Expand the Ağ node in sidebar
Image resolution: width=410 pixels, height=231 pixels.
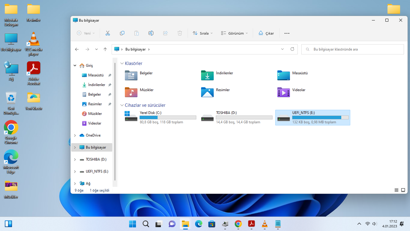pos(75,183)
